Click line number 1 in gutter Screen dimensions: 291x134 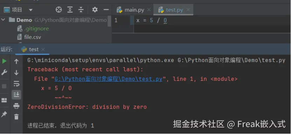coord(116,20)
